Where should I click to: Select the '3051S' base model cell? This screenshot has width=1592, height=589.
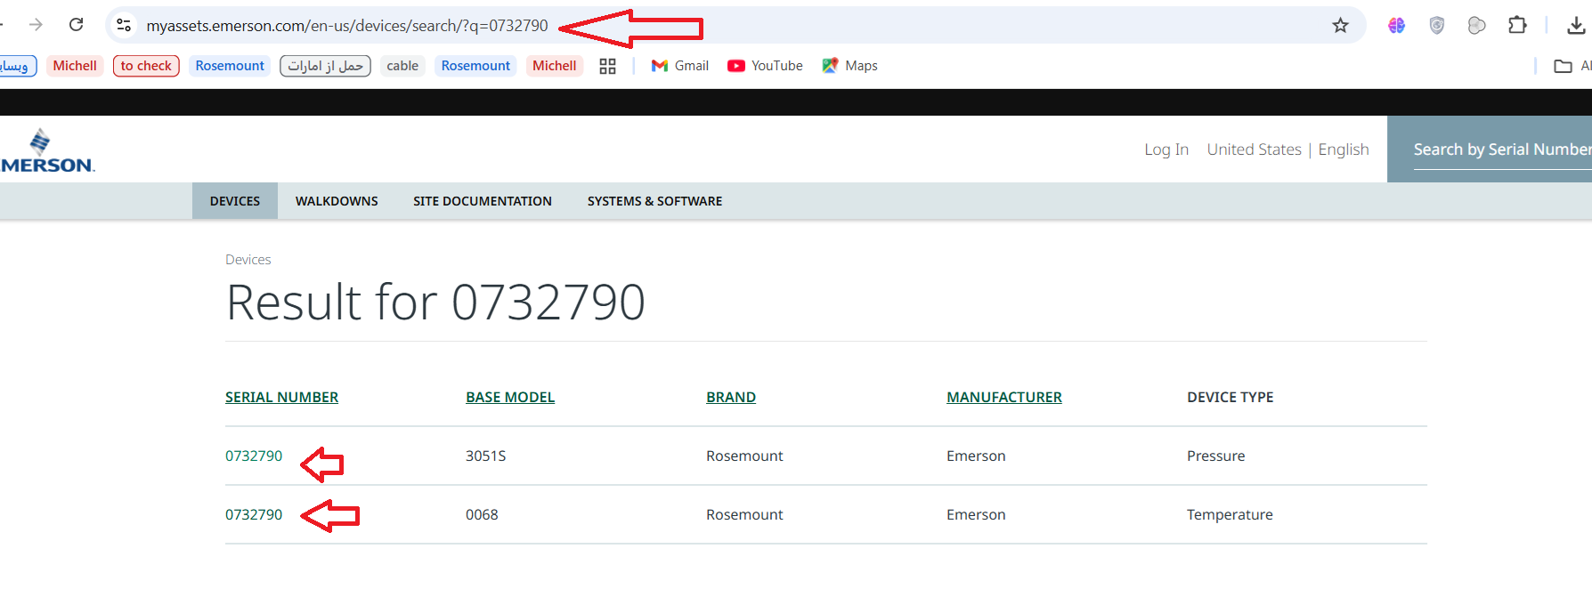coord(485,456)
